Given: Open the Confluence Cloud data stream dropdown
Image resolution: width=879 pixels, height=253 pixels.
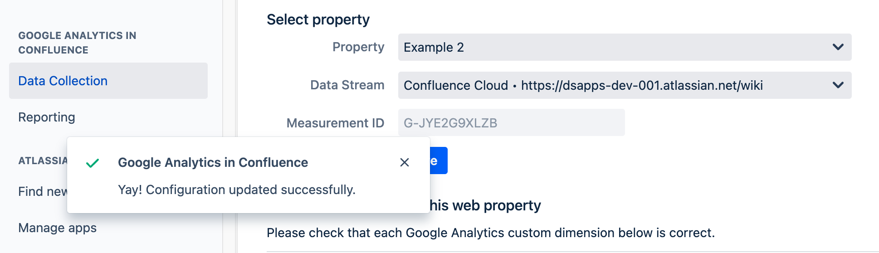Looking at the screenshot, I should [617, 85].
